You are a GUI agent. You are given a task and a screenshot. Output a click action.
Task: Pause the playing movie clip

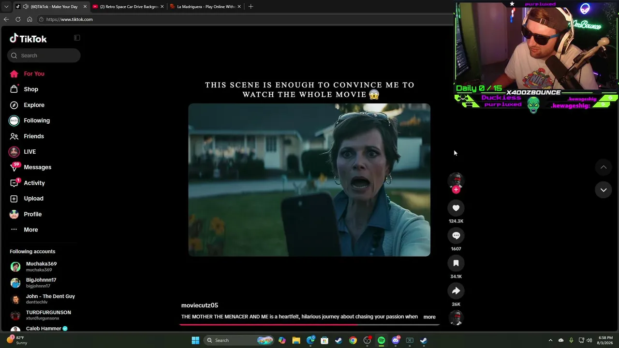point(309,180)
